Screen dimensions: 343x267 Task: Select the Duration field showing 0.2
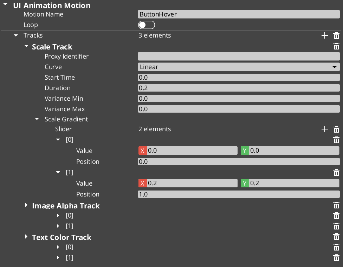pos(239,88)
